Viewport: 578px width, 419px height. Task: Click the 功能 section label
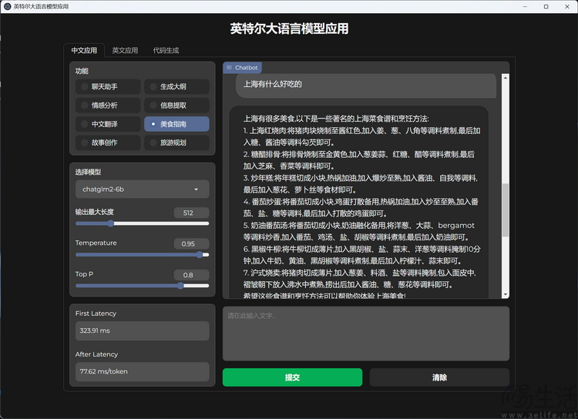(x=82, y=71)
